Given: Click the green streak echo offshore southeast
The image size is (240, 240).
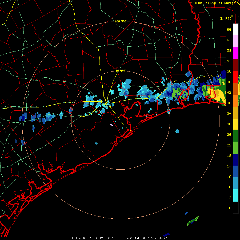Looking at the screenshot, I should pyautogui.click(x=193, y=221).
